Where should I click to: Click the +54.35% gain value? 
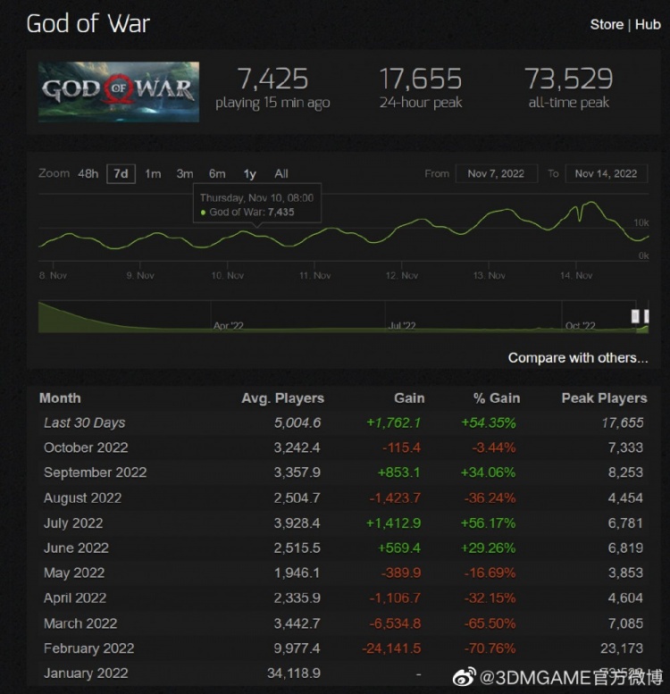click(489, 422)
